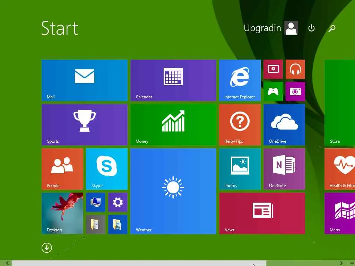This screenshot has width=355, height=266.
Task: Click the power options button
Action: [312, 28]
